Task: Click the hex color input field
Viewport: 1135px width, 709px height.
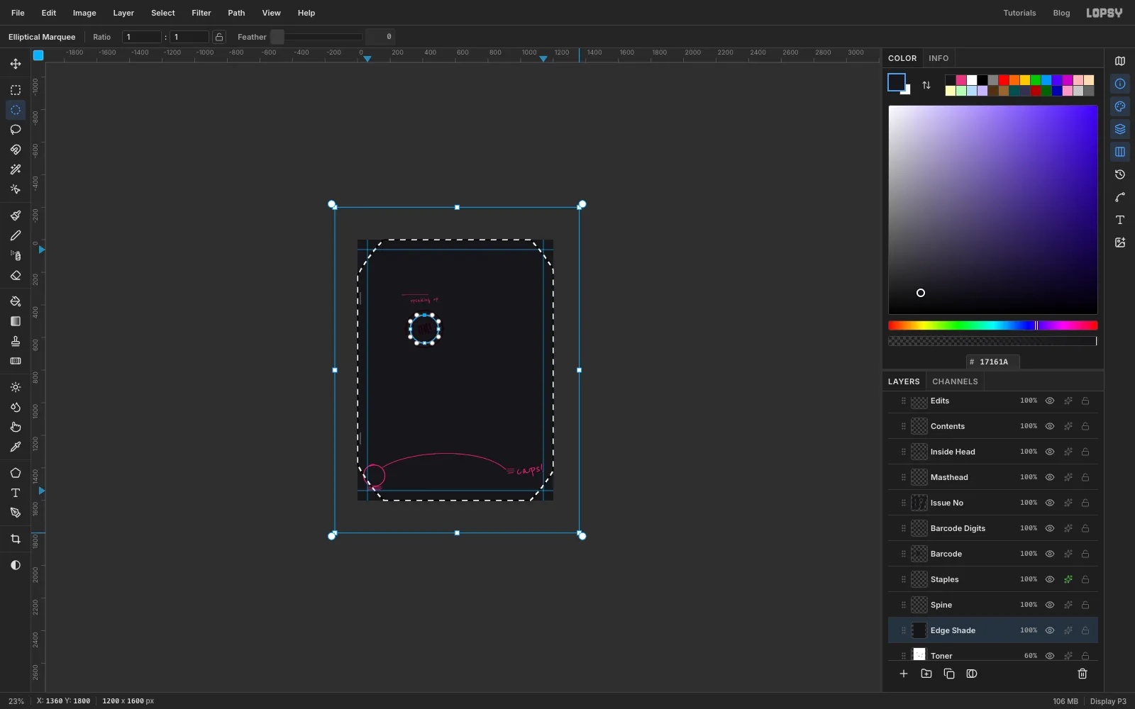Action: pyautogui.click(x=994, y=362)
